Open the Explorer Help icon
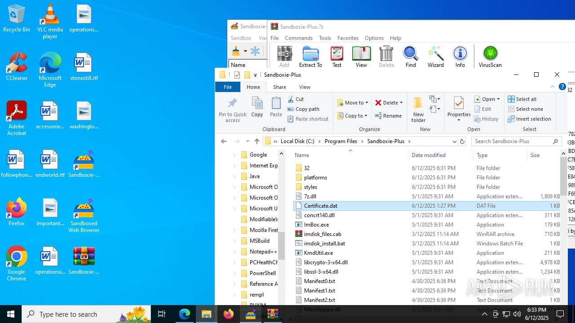 coord(562,87)
